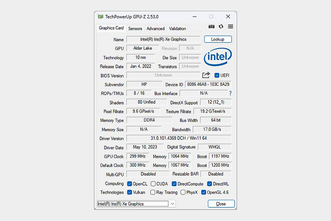The width and height of the screenshot is (331, 221).
Task: Click the boost value 1197 MHz
Action: [x=220, y=156]
